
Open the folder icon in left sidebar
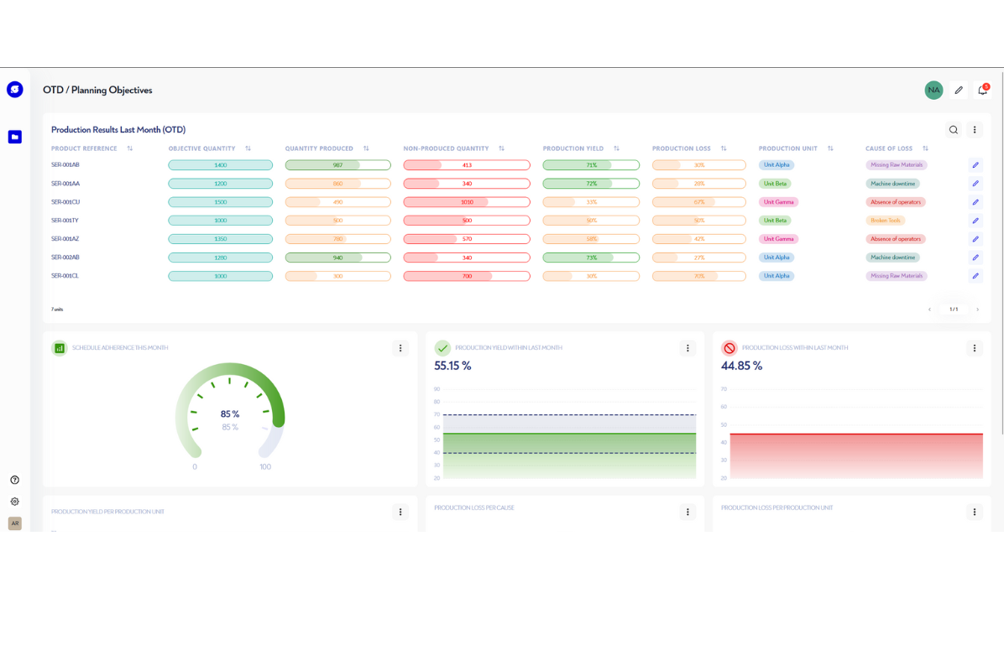[x=15, y=137]
